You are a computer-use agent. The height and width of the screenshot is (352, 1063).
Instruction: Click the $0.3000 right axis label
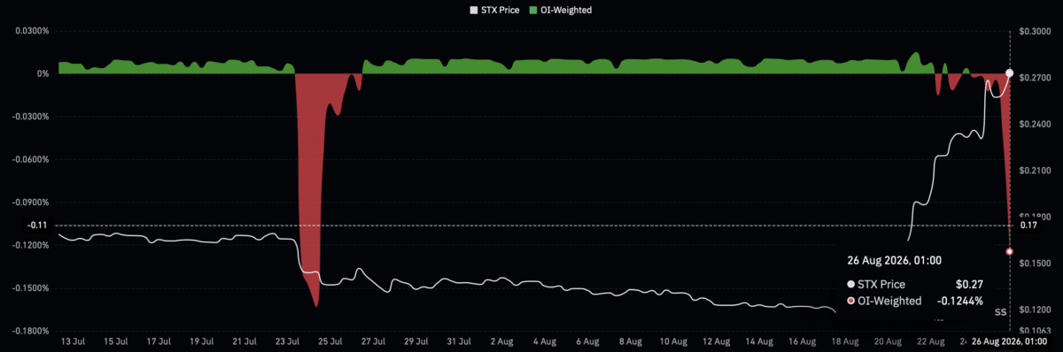1035,31
